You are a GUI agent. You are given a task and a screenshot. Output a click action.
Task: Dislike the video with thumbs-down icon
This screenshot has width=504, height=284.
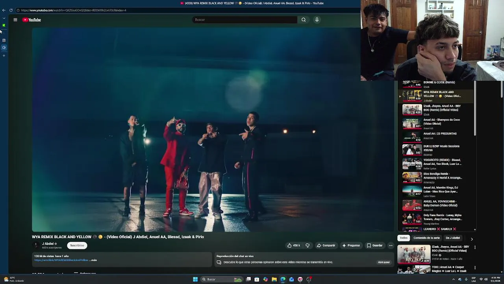tap(308, 245)
